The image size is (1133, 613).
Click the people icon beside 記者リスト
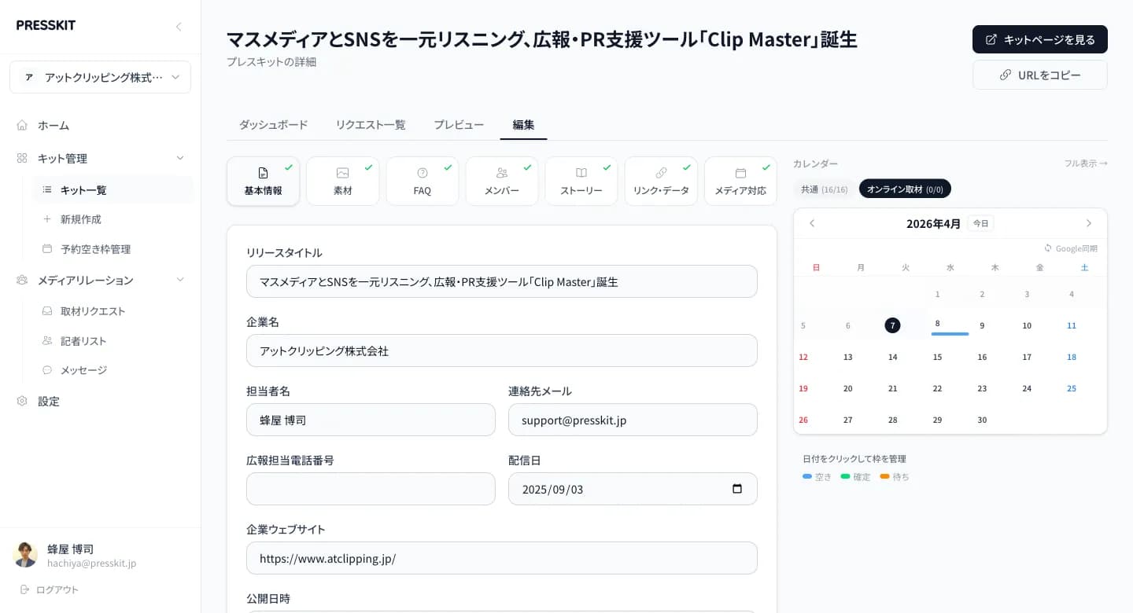pyautogui.click(x=47, y=341)
